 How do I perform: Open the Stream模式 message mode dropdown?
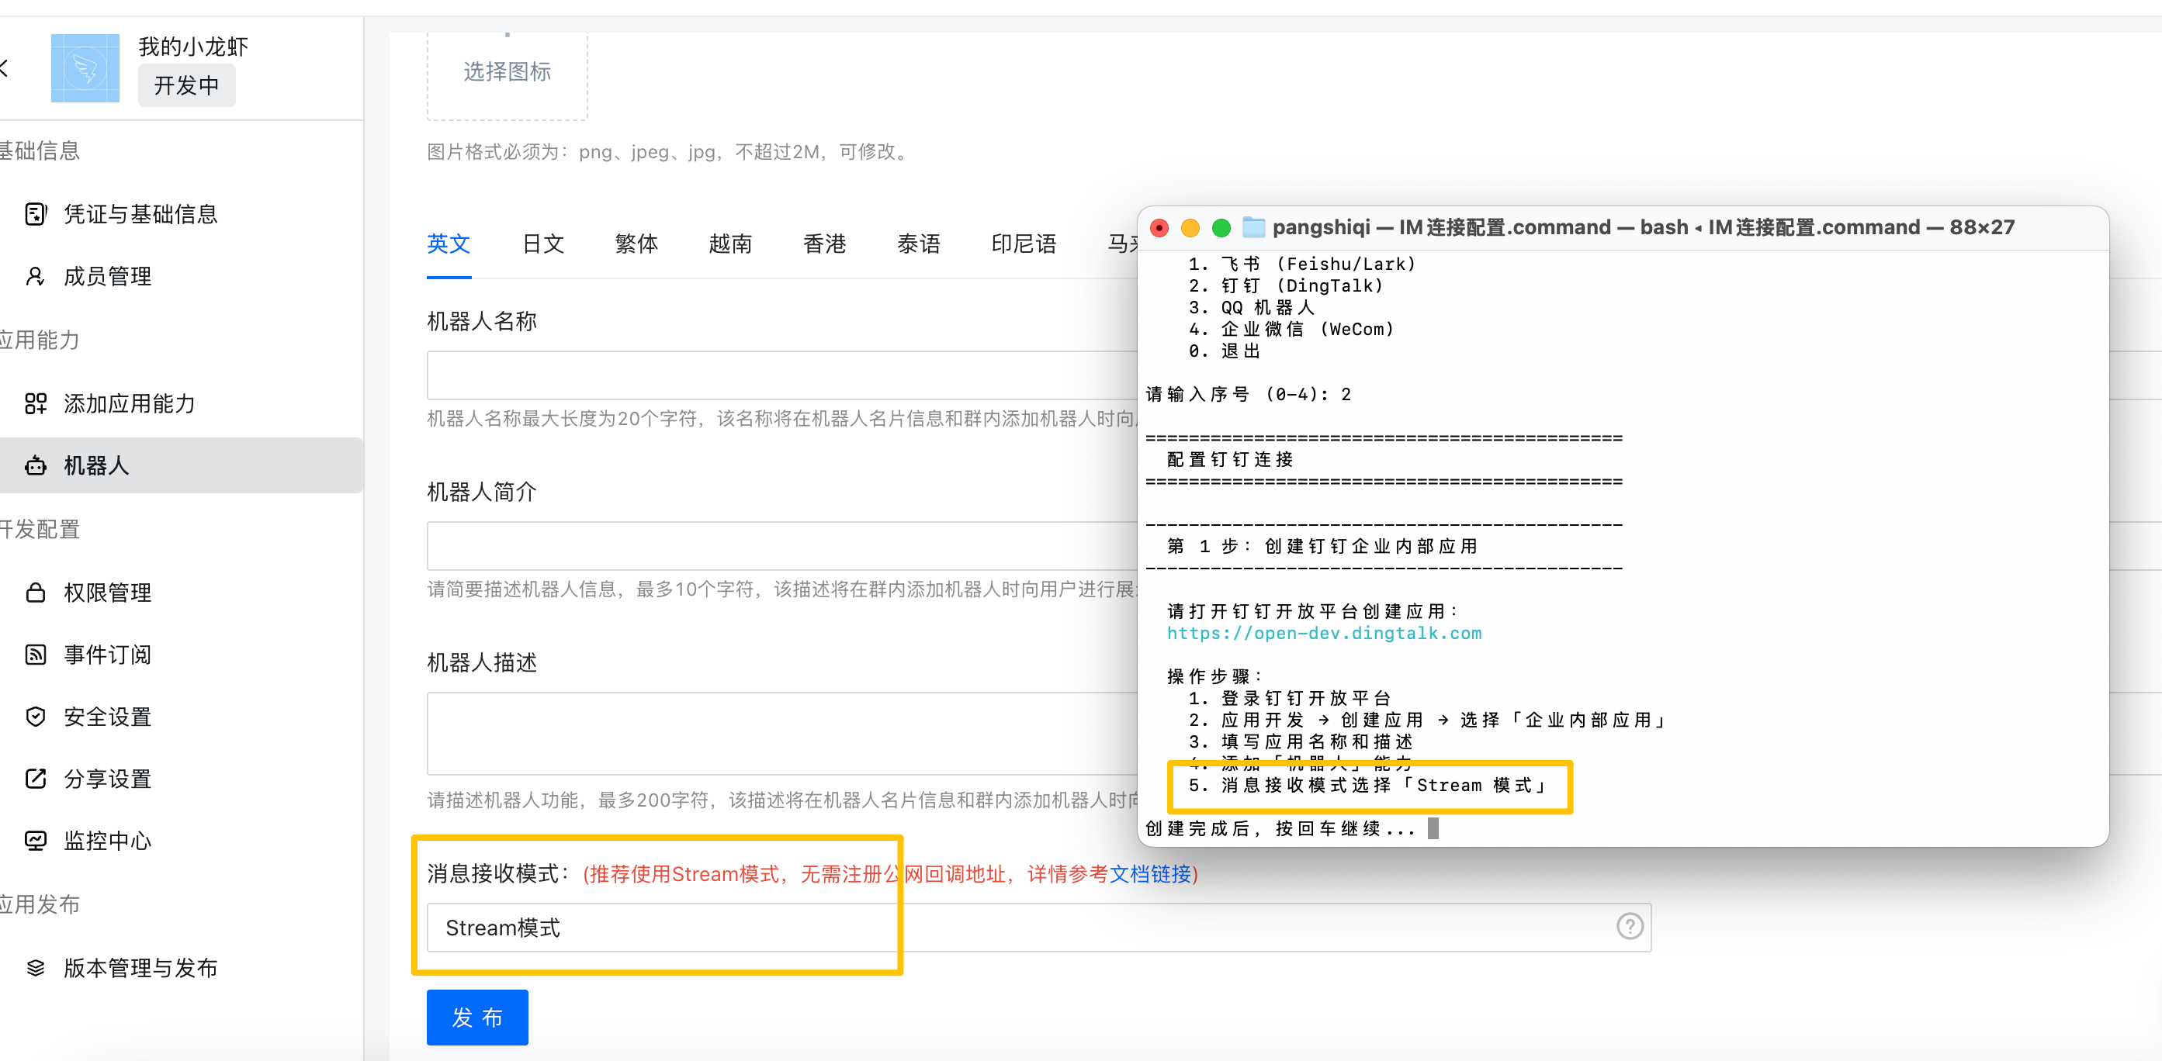pos(1007,928)
